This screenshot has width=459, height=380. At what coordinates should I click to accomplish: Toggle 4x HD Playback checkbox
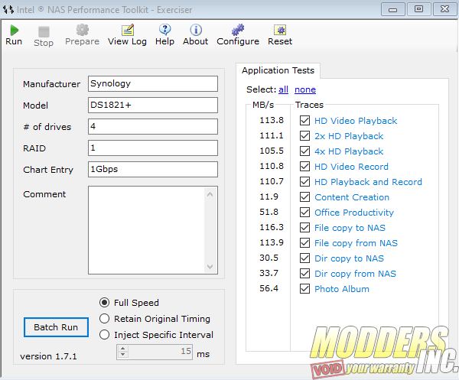coord(304,151)
